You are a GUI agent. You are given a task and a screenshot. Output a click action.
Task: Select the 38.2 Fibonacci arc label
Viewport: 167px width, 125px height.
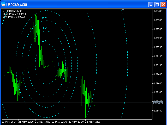point(44,28)
